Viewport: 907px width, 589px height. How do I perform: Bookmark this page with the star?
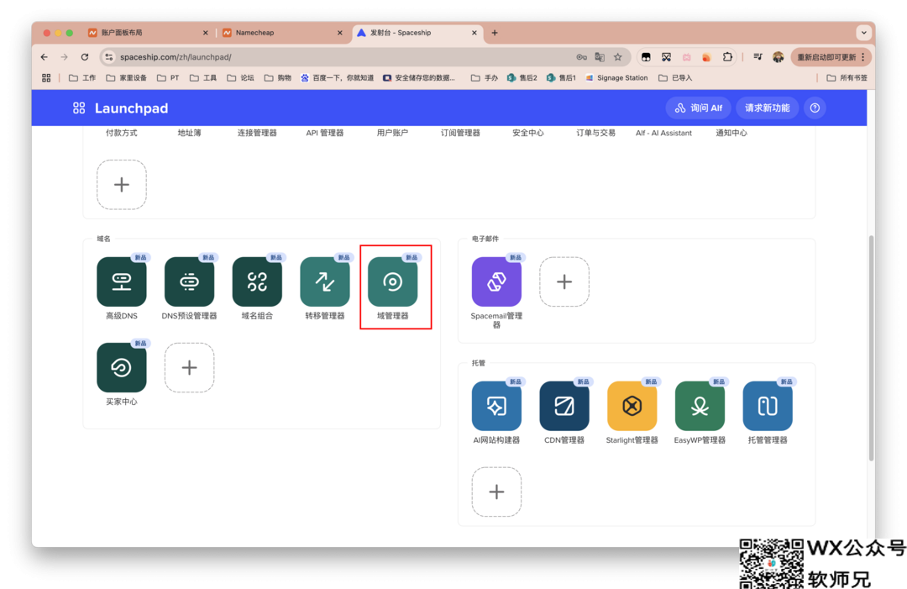pyautogui.click(x=618, y=57)
